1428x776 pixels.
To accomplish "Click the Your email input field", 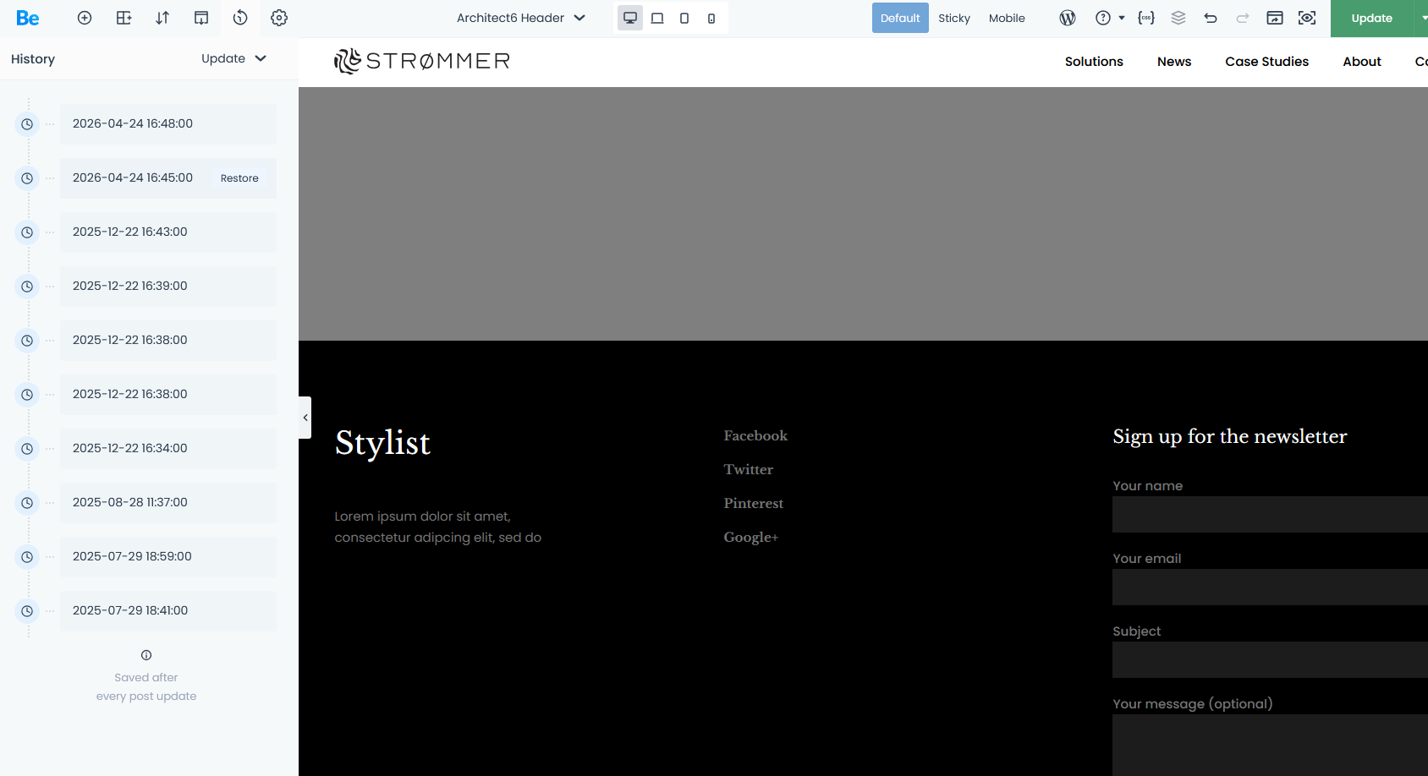I will tap(1269, 587).
